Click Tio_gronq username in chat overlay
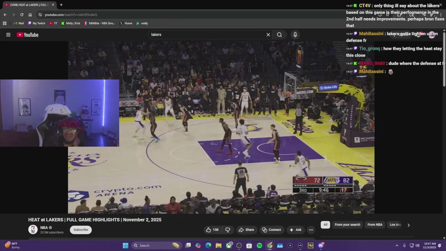This screenshot has width=446, height=251. [369, 48]
